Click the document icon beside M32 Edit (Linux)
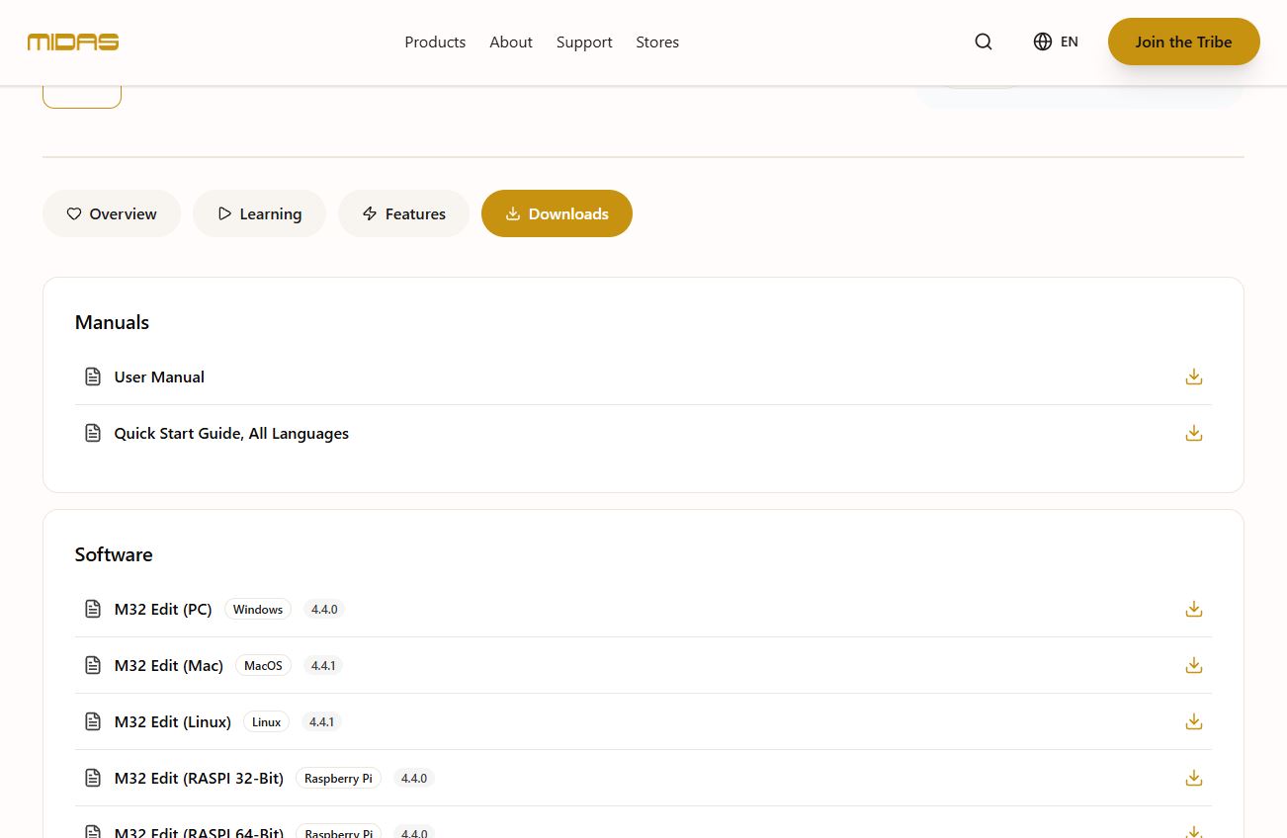 (93, 721)
